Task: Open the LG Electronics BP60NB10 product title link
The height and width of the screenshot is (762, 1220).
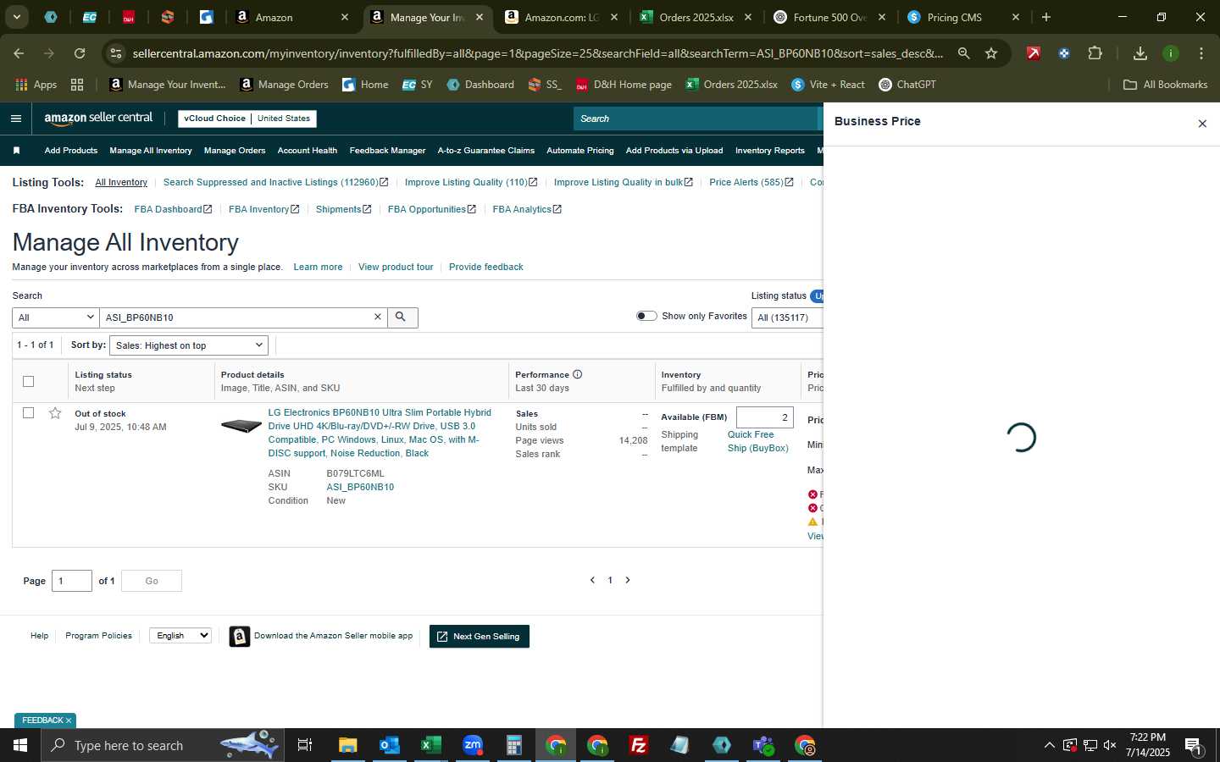Action: [x=380, y=433]
